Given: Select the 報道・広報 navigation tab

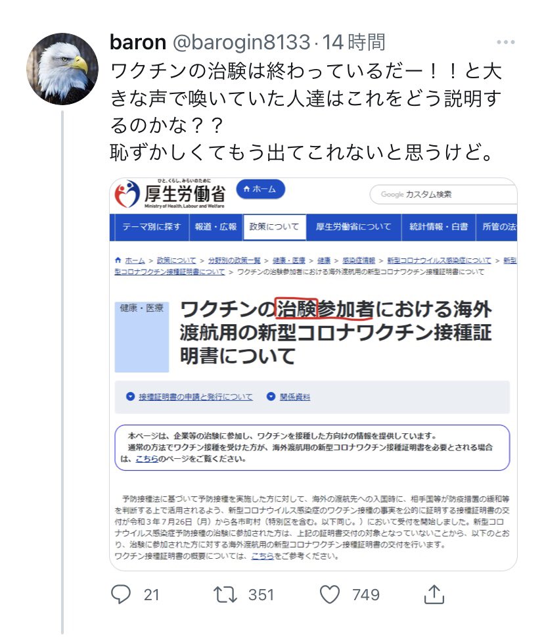Looking at the screenshot, I should [x=215, y=227].
